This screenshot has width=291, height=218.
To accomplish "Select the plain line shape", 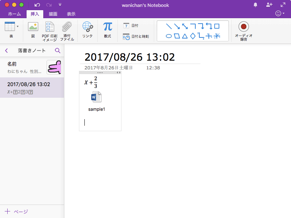I will click(x=169, y=26).
